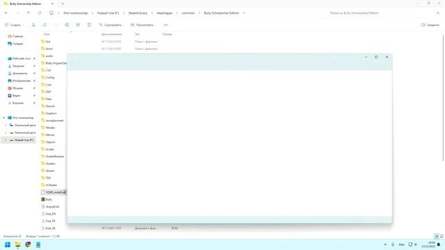Add a new Explorer tab
Image resolution: width=445 pixels, height=250 pixels.
click(63, 4)
